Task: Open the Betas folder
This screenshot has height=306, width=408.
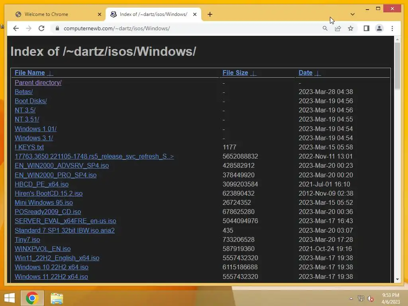Action: pyautogui.click(x=24, y=92)
